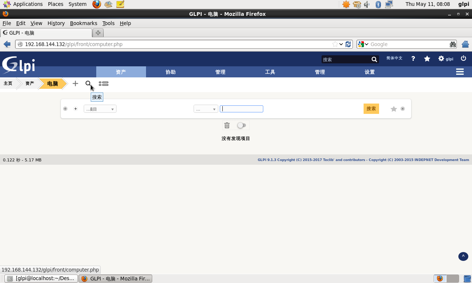Toggle the switch next to the trash bin
Image resolution: width=472 pixels, height=283 pixels.
pos(242,125)
